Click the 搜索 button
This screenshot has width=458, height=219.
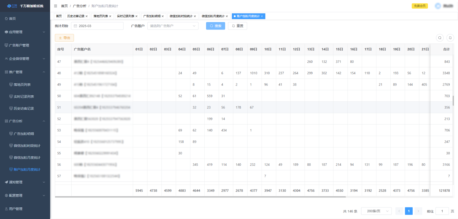tap(215, 26)
